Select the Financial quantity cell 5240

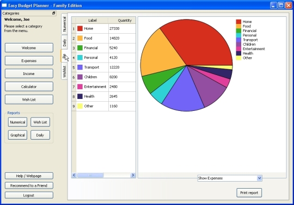click(122, 48)
